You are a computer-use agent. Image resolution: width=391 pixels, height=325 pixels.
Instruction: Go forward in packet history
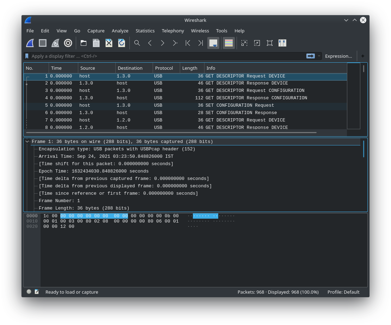162,43
